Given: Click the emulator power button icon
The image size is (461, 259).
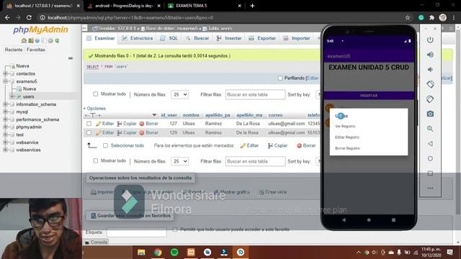Looking at the screenshot, I should pos(430,40).
